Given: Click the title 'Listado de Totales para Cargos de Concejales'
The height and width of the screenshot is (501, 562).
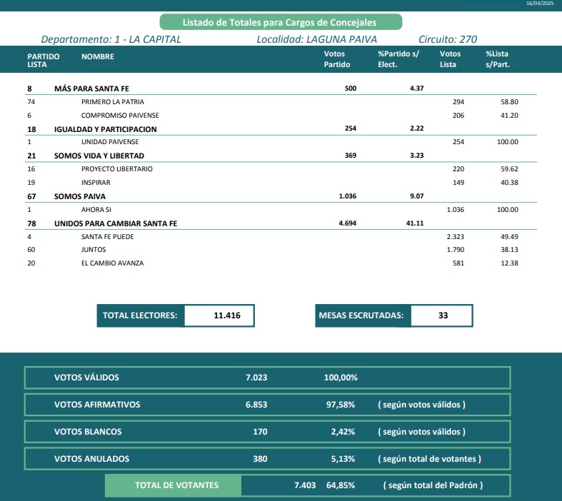Looking at the screenshot, I should point(279,22).
